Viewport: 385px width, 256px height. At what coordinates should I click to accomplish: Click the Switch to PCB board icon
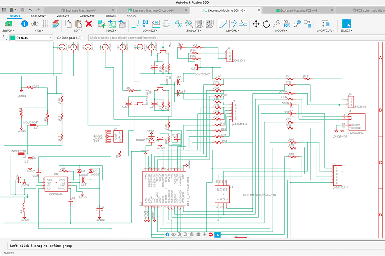pos(8,24)
